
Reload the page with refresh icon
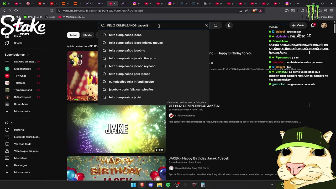coord(16,10)
